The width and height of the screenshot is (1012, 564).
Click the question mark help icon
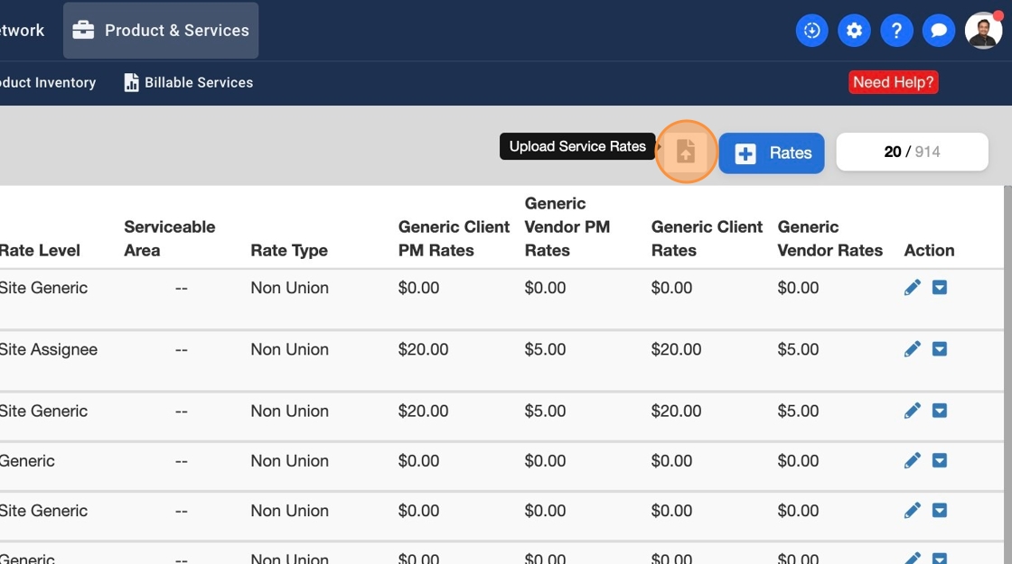point(896,31)
